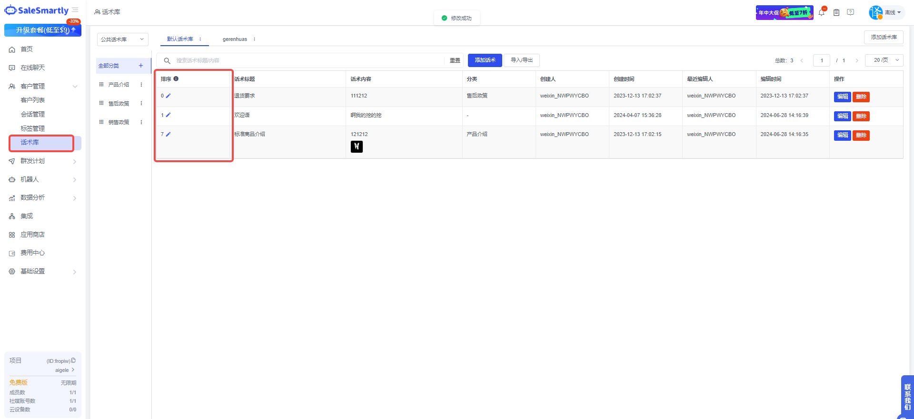This screenshot has width=914, height=419.
Task: Open the 公共话术库 dropdown
Action: pos(122,39)
